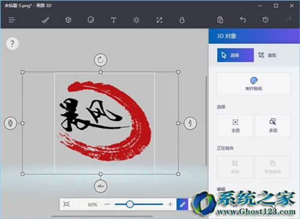Click the right rotation handle
This screenshot has width=300, height=219.
point(190,123)
